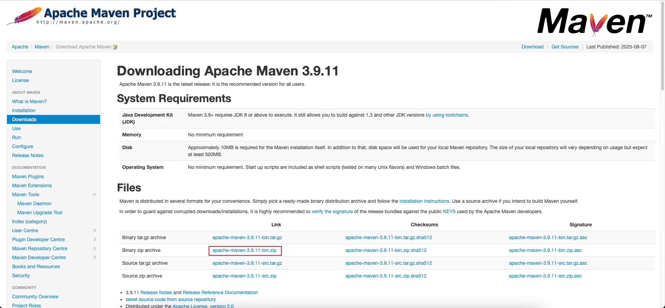This screenshot has height=308, width=665.
Task: Select Installation in the sidebar
Action: (x=24, y=110)
